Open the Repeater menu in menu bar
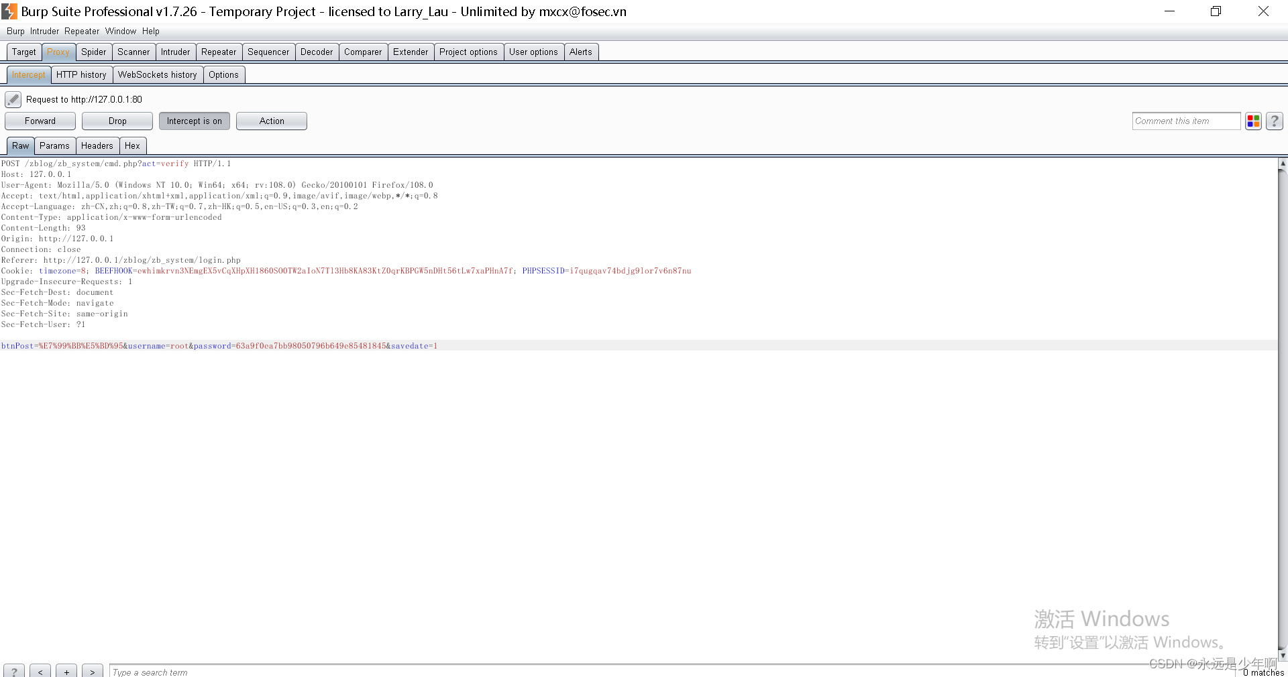Screen dimensions: 1288x677 coord(82,32)
